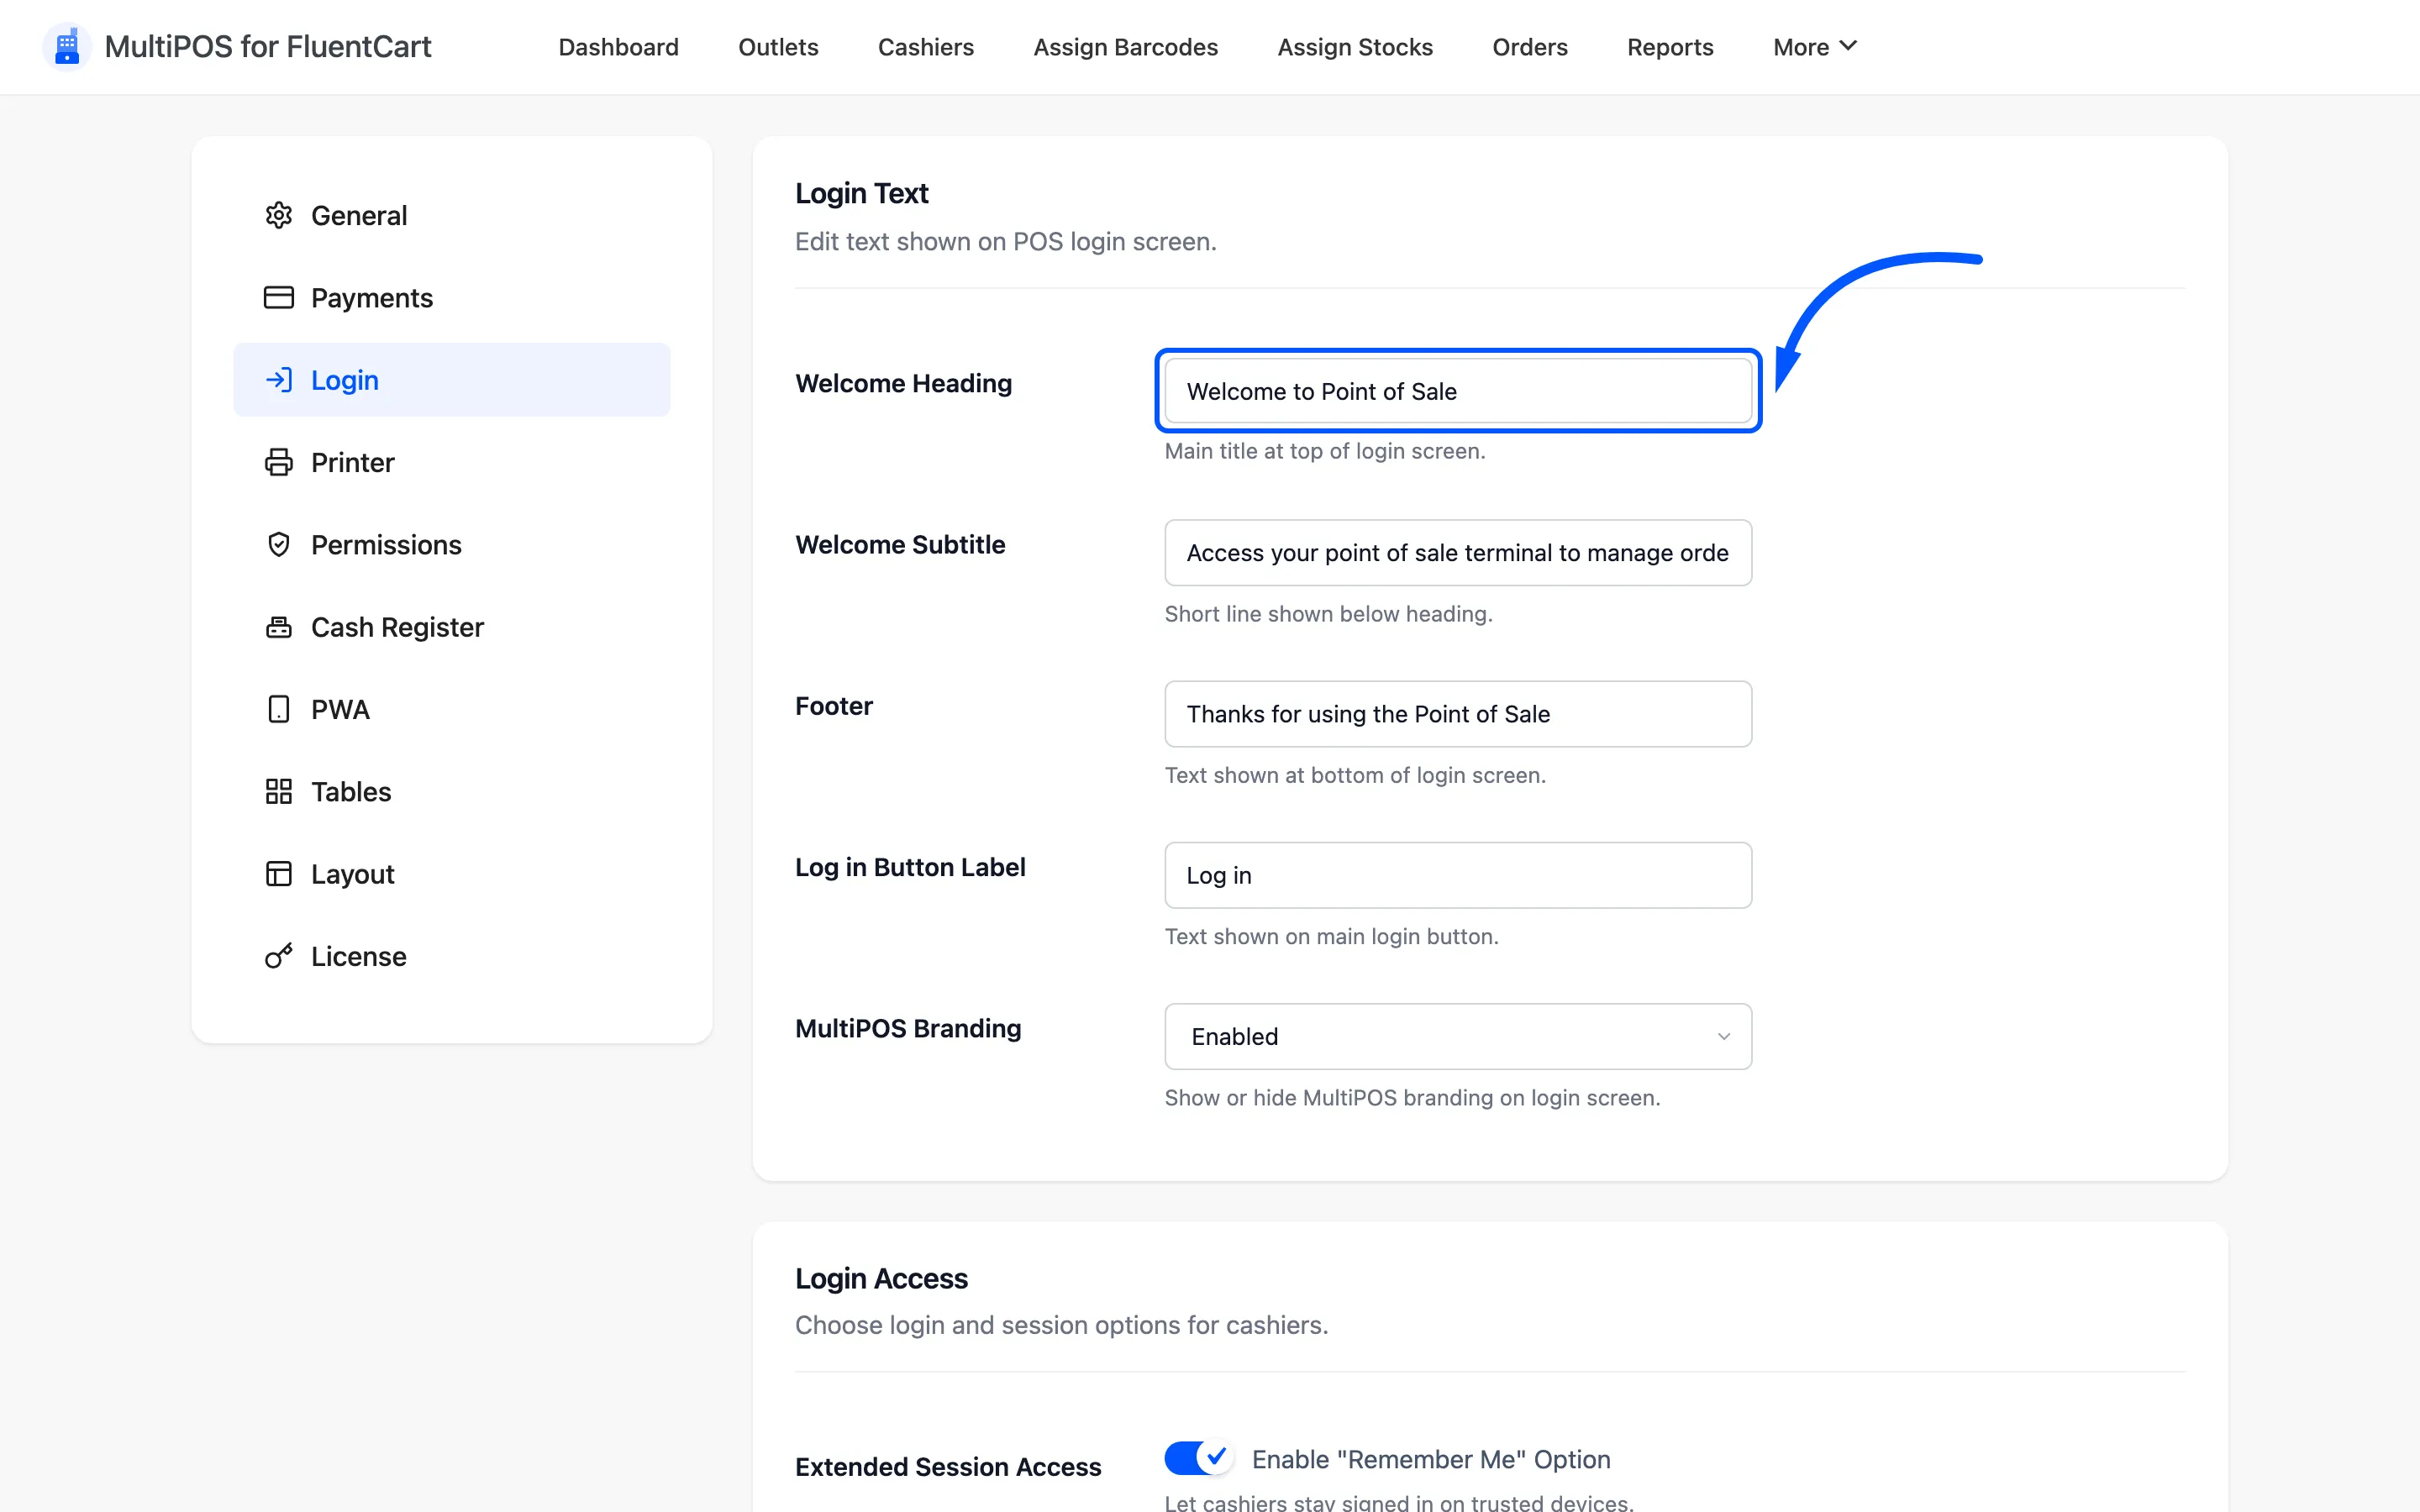Click the Layout panel icon

coord(278,874)
